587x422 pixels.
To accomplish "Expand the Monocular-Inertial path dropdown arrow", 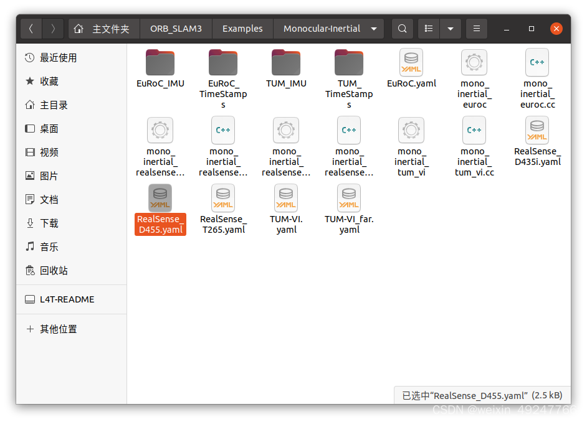I will [374, 29].
